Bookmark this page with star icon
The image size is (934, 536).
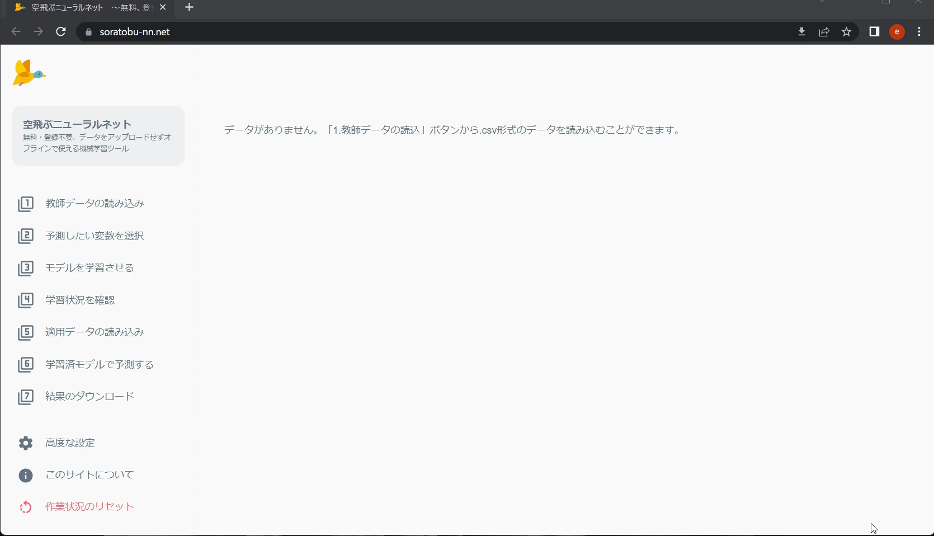point(846,32)
